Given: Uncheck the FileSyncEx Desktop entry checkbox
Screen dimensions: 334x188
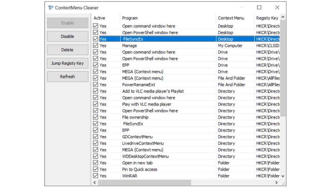Looking at the screenshot, I should [x=95, y=39].
